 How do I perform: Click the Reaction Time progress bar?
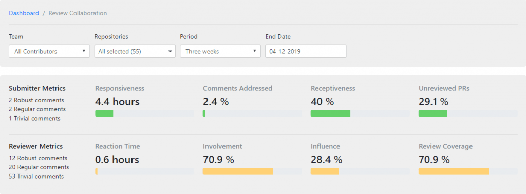pos(144,171)
